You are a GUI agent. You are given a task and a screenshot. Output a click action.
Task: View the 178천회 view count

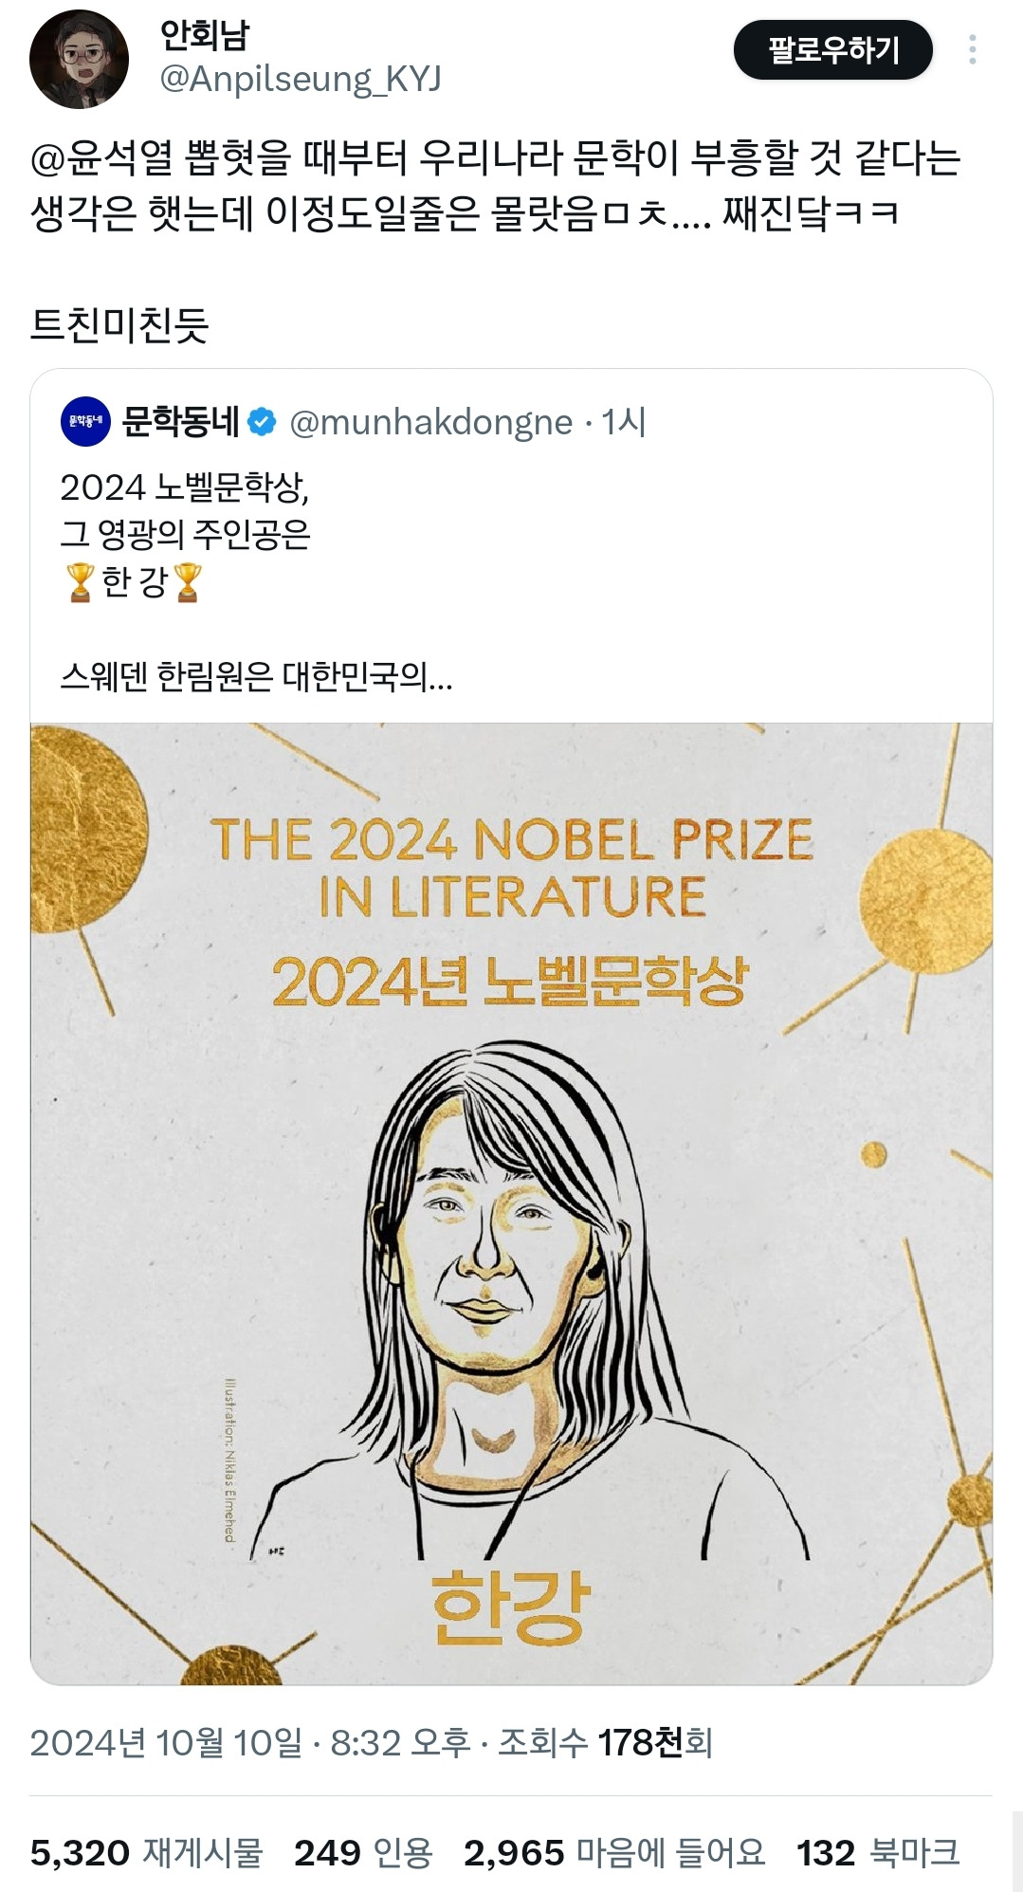[654, 1742]
